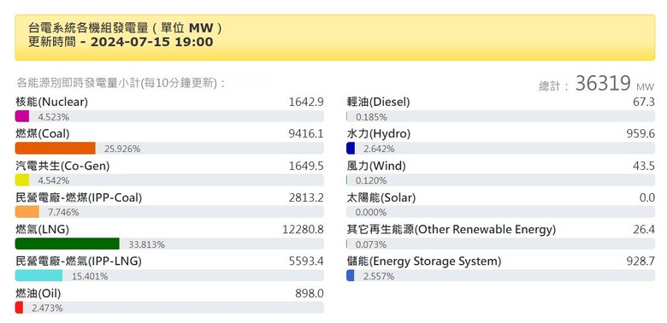The image size is (667, 323).
Task: Click the 0.000% Solar percentage
Action: pos(371,213)
